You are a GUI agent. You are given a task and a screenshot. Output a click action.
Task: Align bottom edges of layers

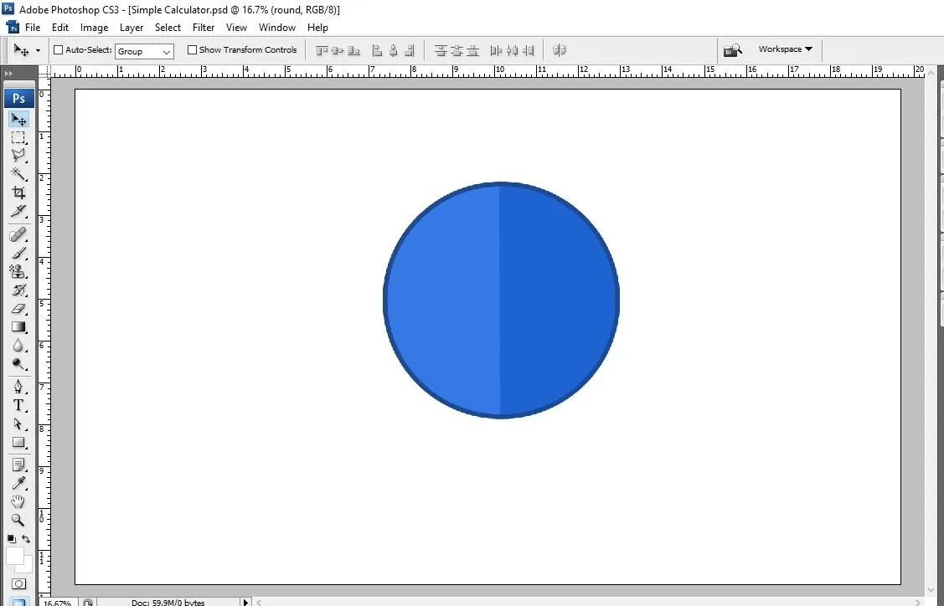tap(354, 50)
